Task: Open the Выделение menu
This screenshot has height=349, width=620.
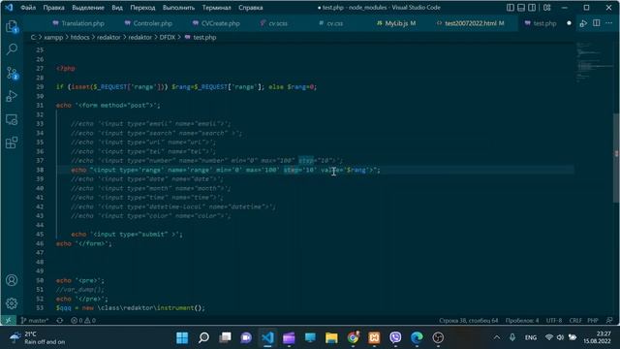Action: click(88, 8)
